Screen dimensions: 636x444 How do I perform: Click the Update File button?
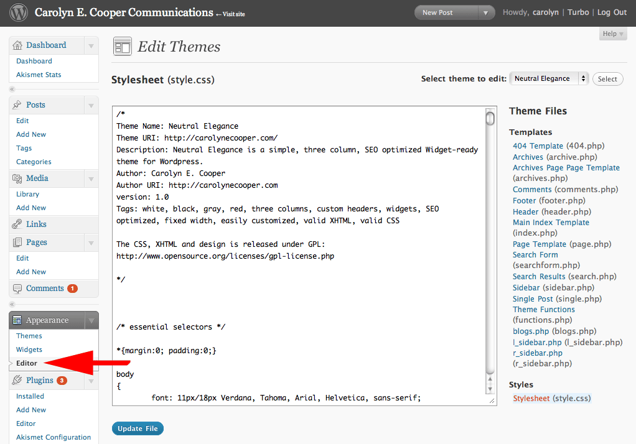coord(138,428)
